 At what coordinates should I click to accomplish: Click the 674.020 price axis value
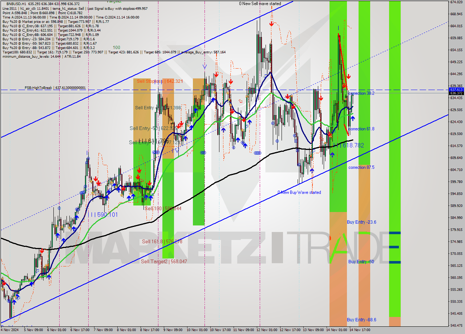(x=456, y=2)
